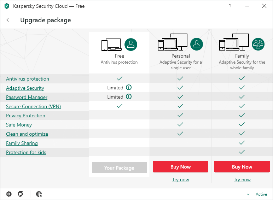
Task: Open the Safe Money link
Action: 19,125
